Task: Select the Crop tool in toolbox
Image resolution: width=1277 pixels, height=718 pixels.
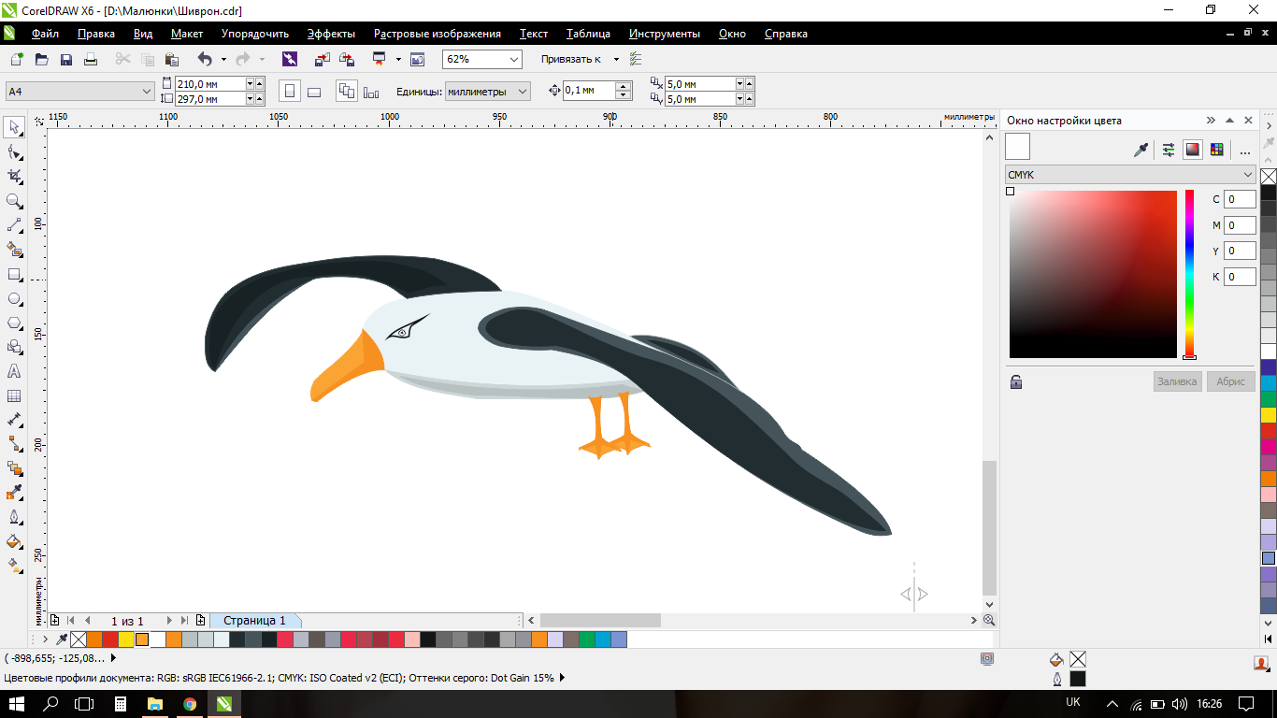Action: pos(14,176)
